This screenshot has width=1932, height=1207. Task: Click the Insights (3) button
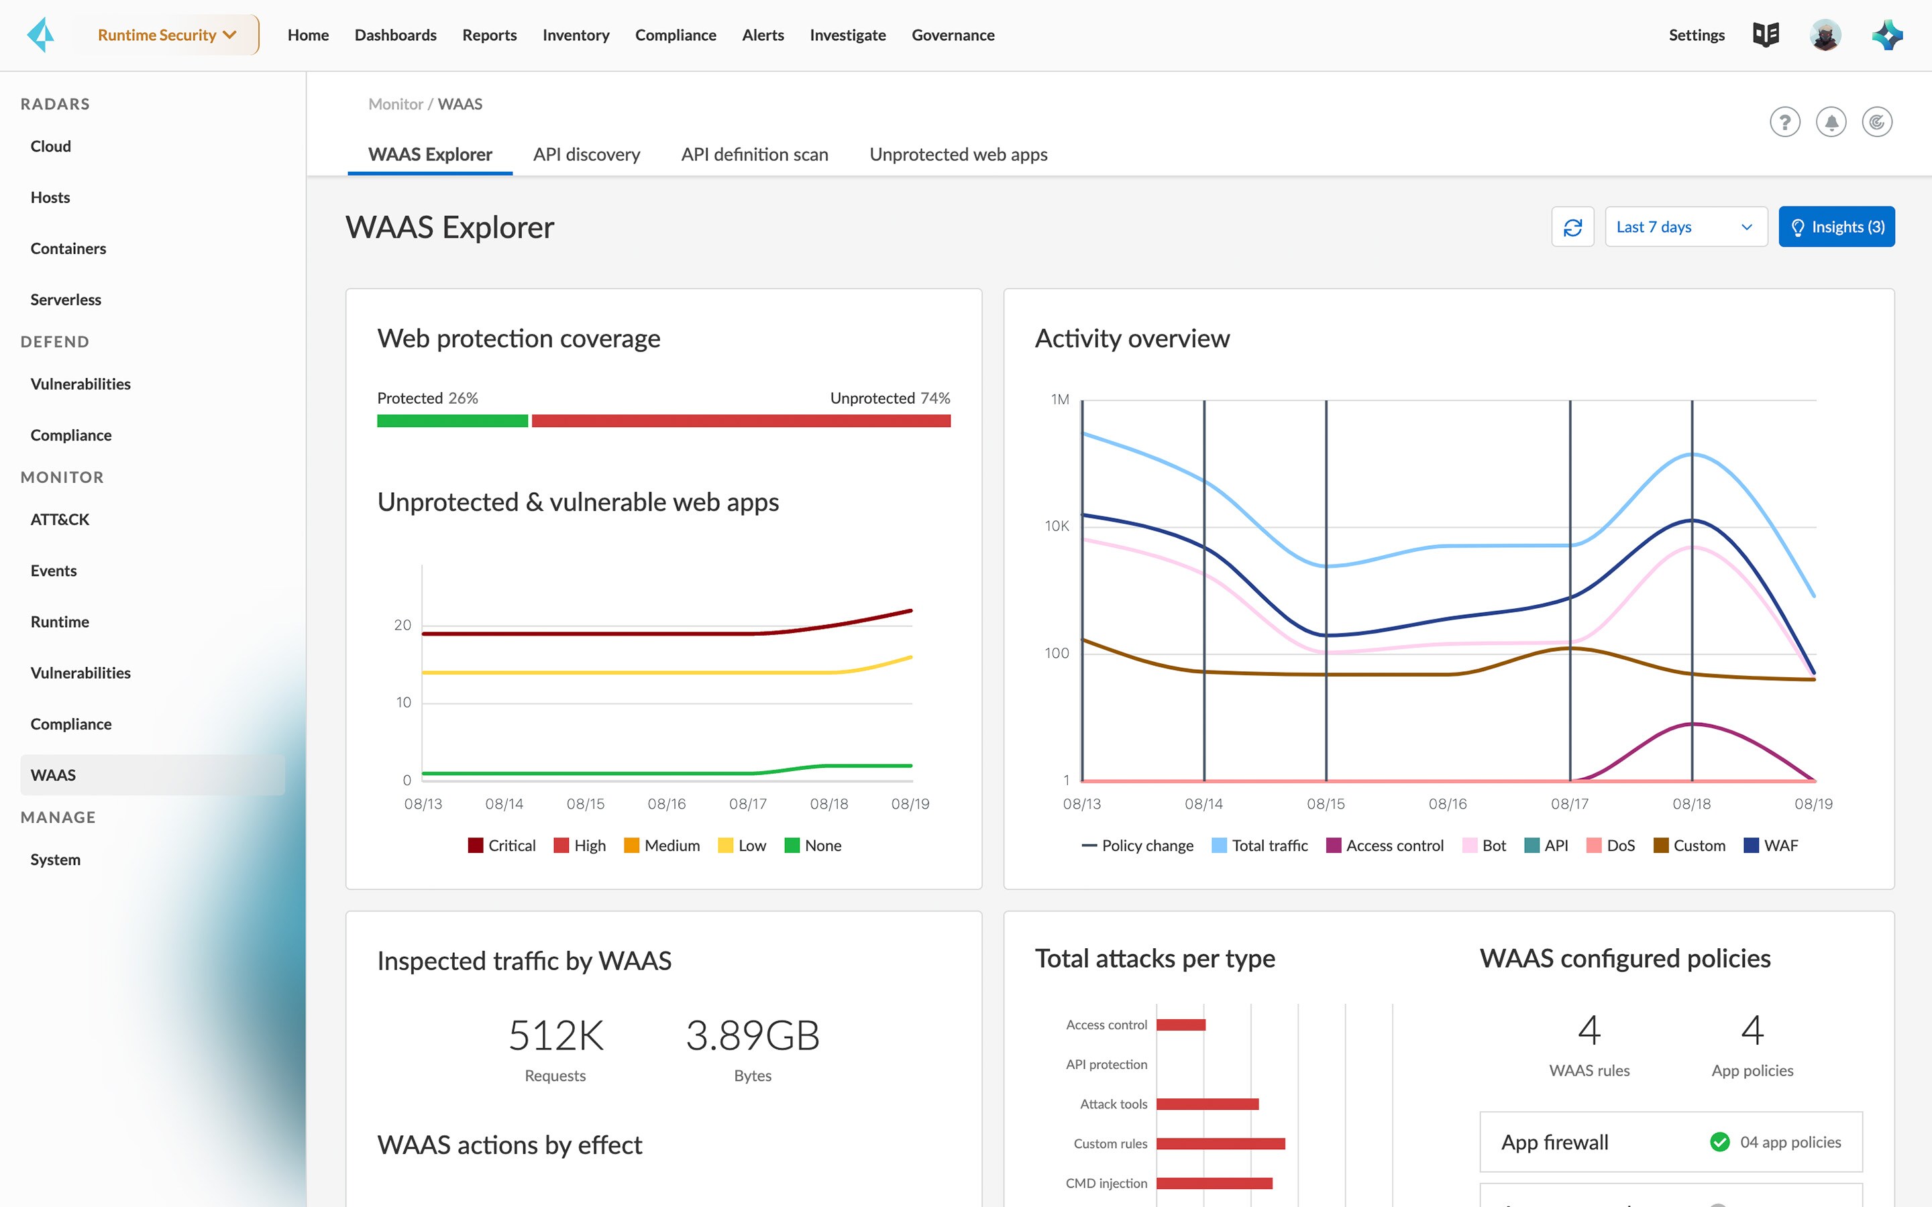pyautogui.click(x=1836, y=227)
